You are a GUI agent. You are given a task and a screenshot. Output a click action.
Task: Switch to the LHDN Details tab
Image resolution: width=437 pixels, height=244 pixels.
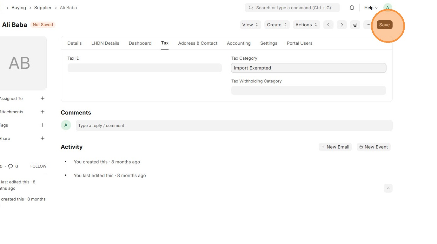[x=105, y=43]
